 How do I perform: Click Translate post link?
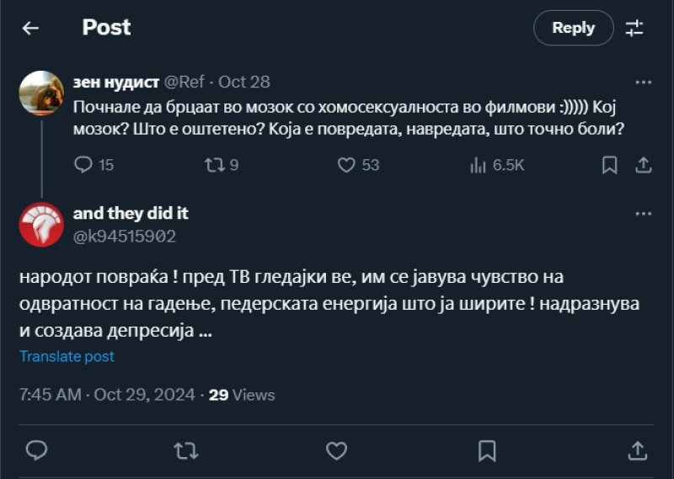67,356
